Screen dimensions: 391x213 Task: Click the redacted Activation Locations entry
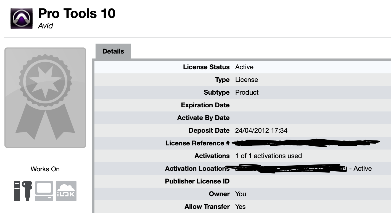(290, 169)
